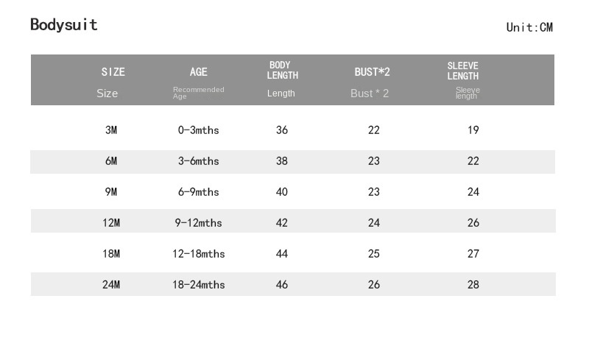Select the 6M size cell
This screenshot has height=346, width=589.
pos(111,161)
